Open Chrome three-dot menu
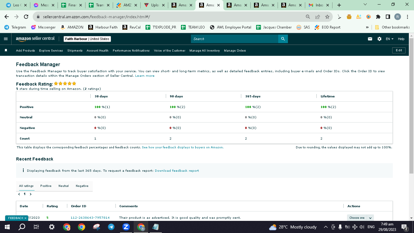The image size is (414, 233). pos(407,17)
